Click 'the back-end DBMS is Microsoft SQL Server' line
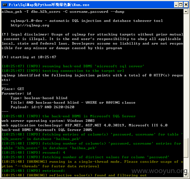Image resolution: width=190 pixels, height=179 pixels. click(68, 116)
